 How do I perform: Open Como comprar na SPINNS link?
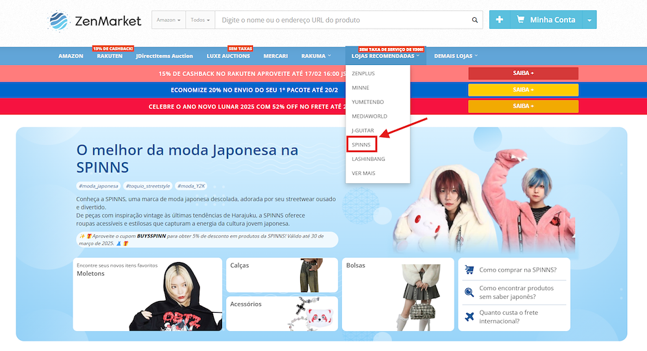click(x=517, y=270)
